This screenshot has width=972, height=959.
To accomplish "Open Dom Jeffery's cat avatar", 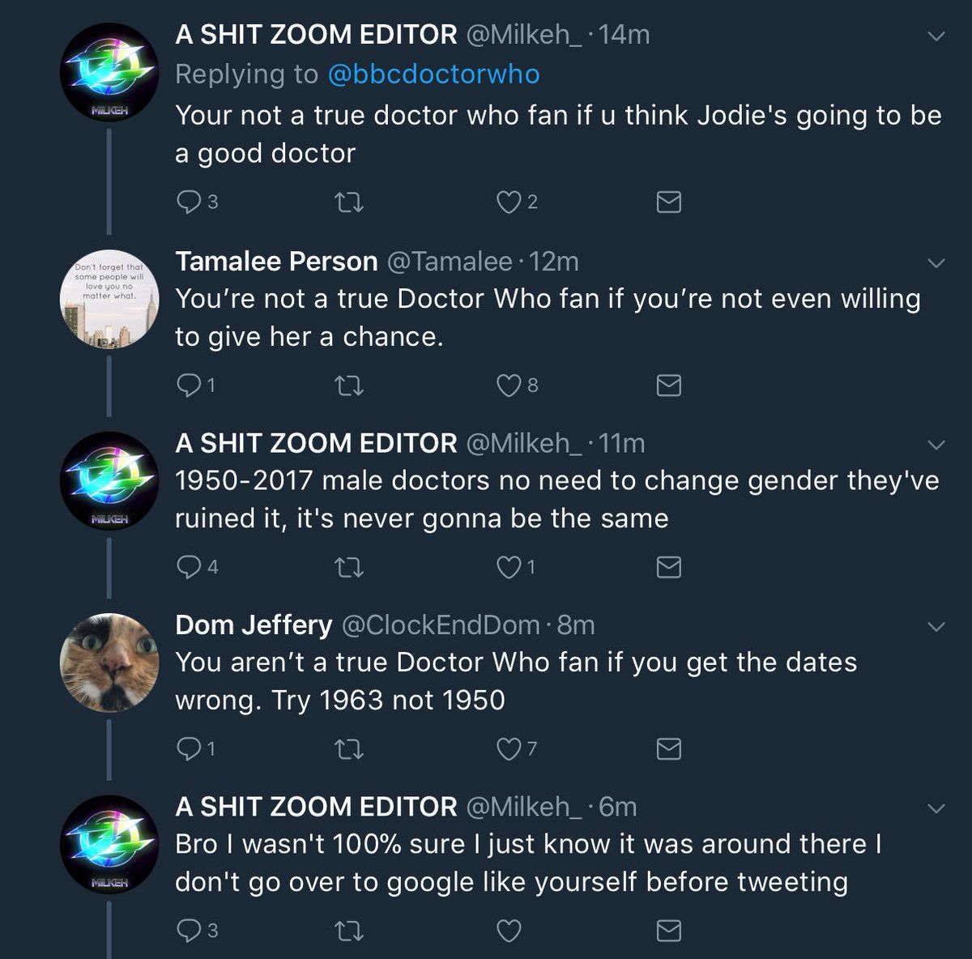I will (109, 663).
